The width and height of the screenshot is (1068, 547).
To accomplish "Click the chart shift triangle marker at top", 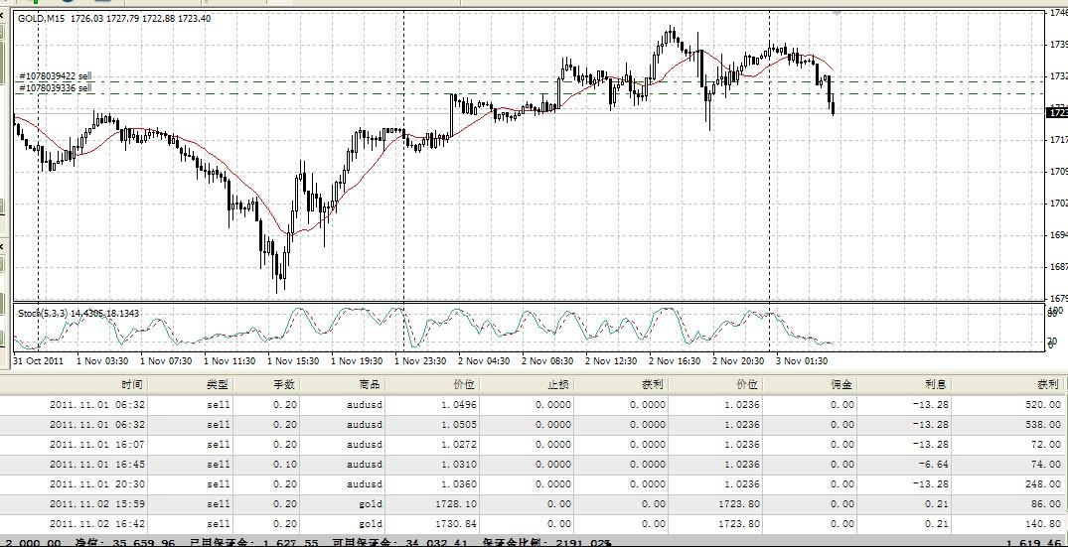I will click(838, 13).
